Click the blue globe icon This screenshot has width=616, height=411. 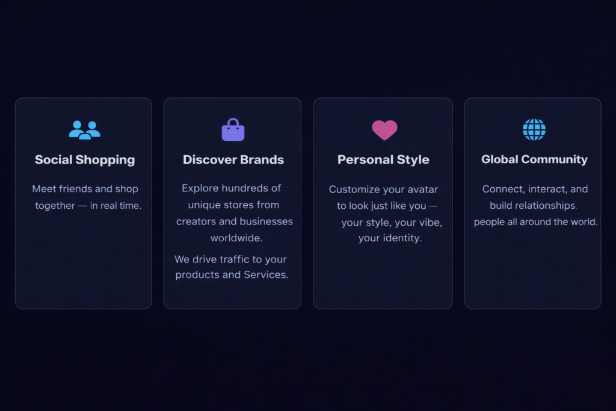pos(534,129)
